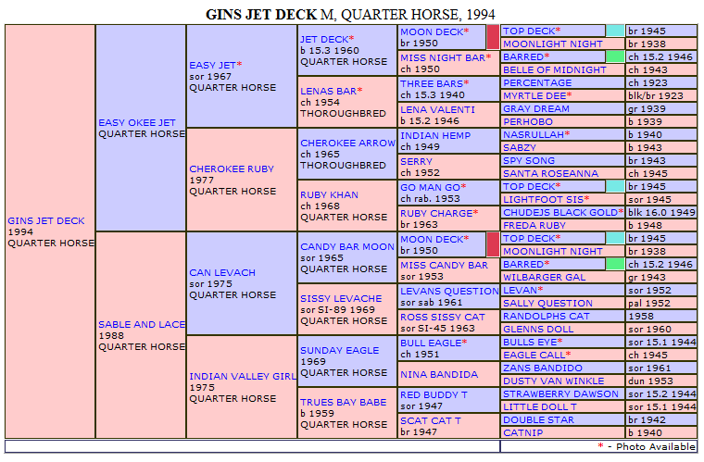Click the NASRULLAH link
Viewport: 704px width, 462px height.
534,135
